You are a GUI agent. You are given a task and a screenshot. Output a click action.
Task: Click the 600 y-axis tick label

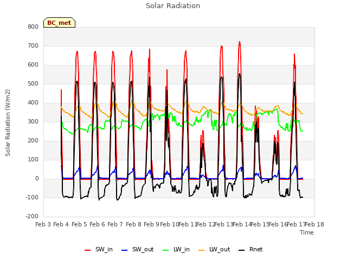[x=33, y=65]
